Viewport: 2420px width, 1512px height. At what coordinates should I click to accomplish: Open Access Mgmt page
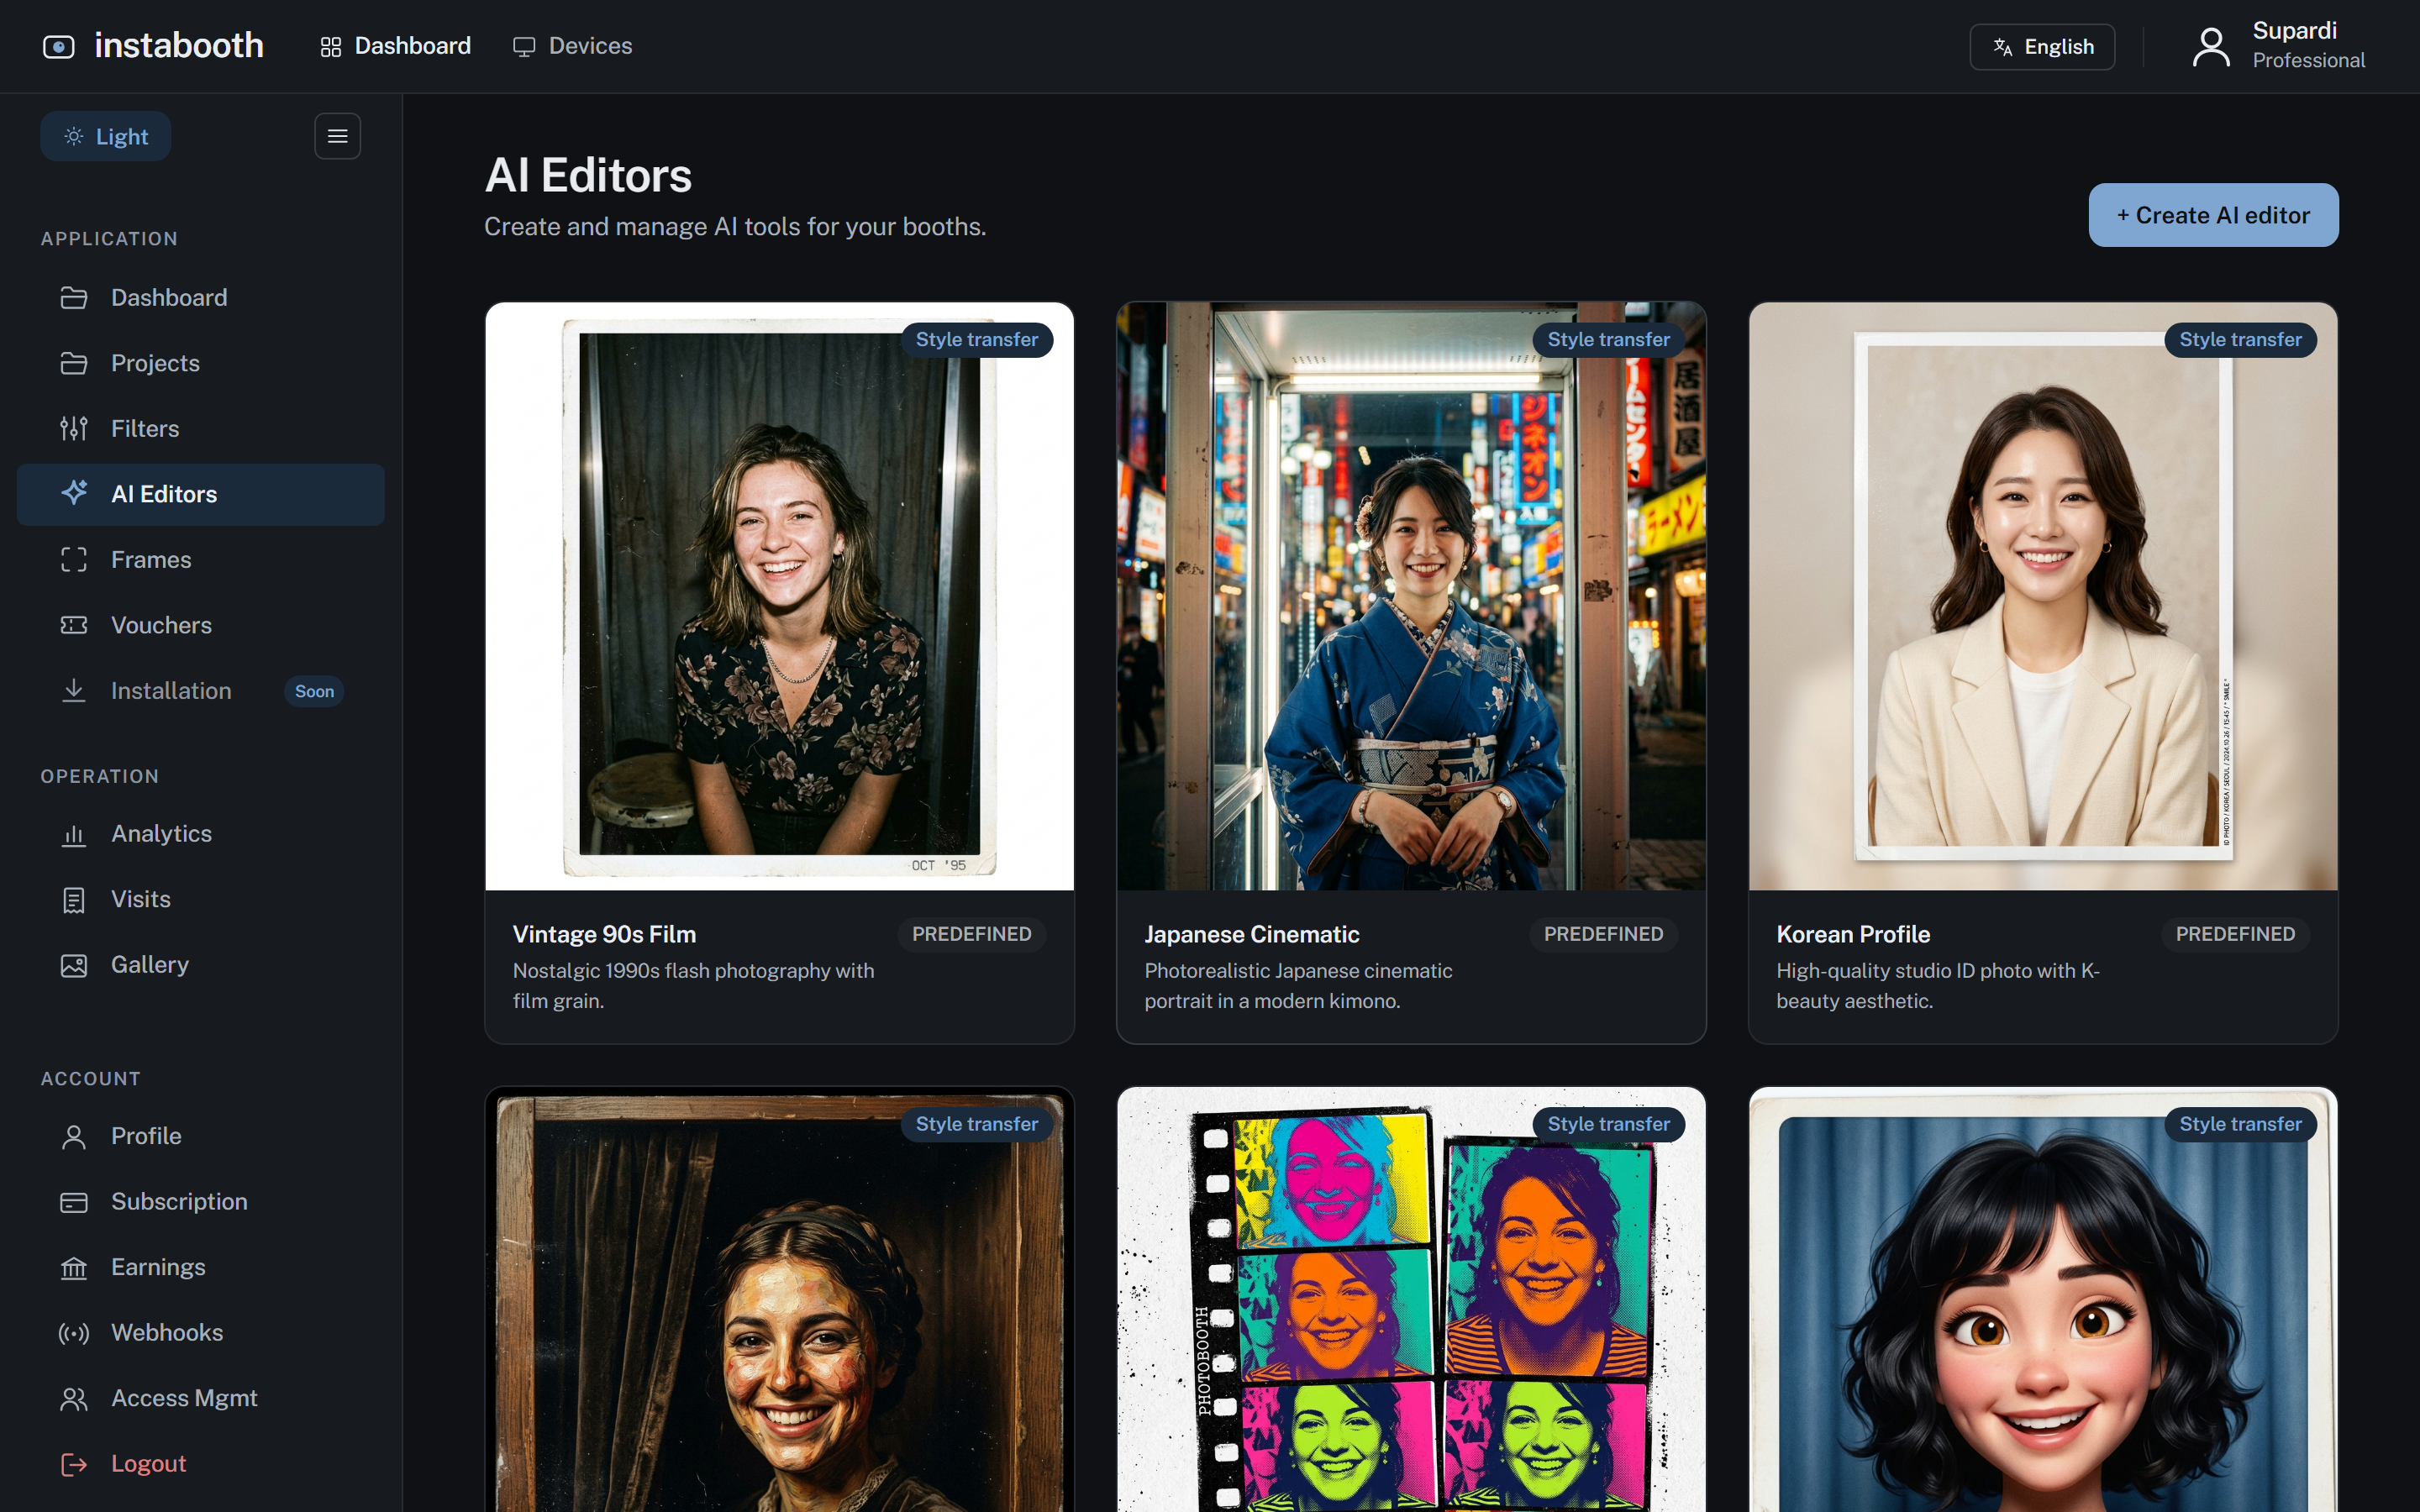[x=200, y=1398]
